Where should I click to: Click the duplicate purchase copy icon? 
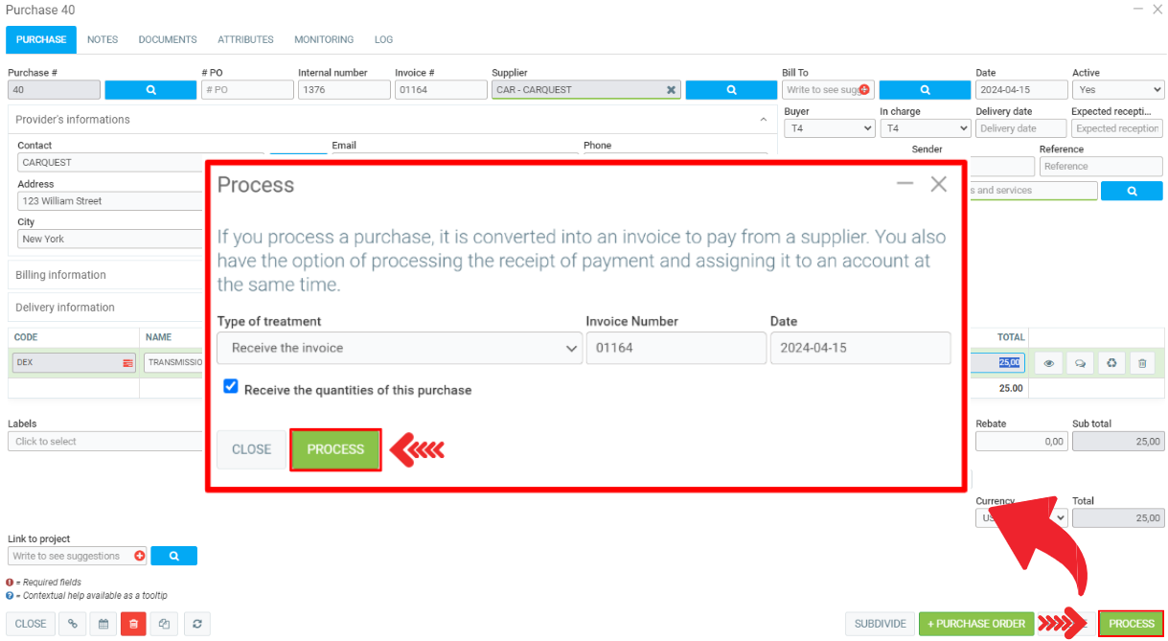165,624
